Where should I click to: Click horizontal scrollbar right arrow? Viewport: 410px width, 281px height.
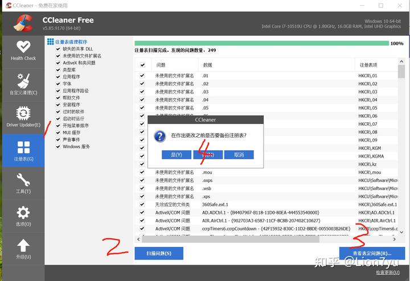[x=394, y=239]
